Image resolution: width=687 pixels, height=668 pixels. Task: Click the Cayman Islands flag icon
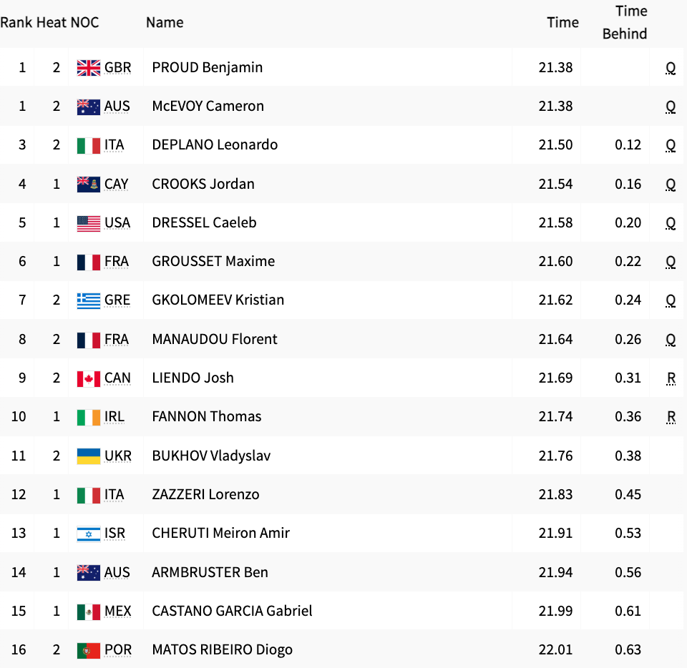pos(89,185)
